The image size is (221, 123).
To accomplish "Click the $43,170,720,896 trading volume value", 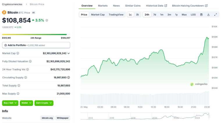I will [x=60, y=69].
